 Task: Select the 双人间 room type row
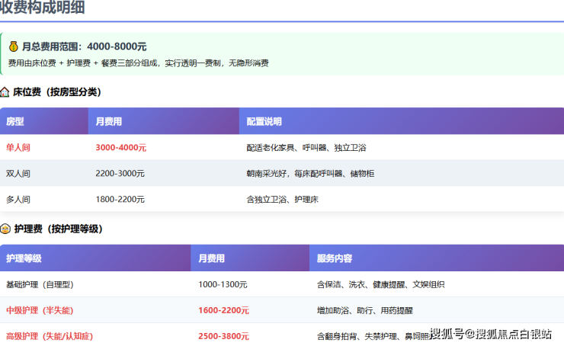point(18,174)
